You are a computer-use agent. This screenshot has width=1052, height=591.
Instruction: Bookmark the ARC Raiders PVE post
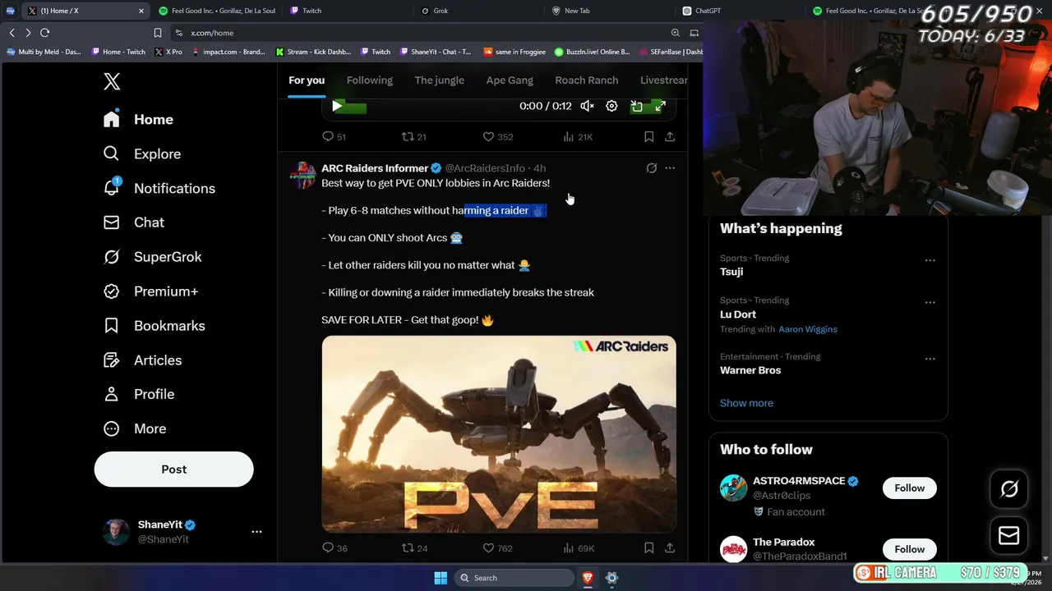[x=648, y=548]
